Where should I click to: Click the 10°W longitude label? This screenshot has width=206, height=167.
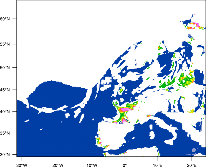[92, 165]
